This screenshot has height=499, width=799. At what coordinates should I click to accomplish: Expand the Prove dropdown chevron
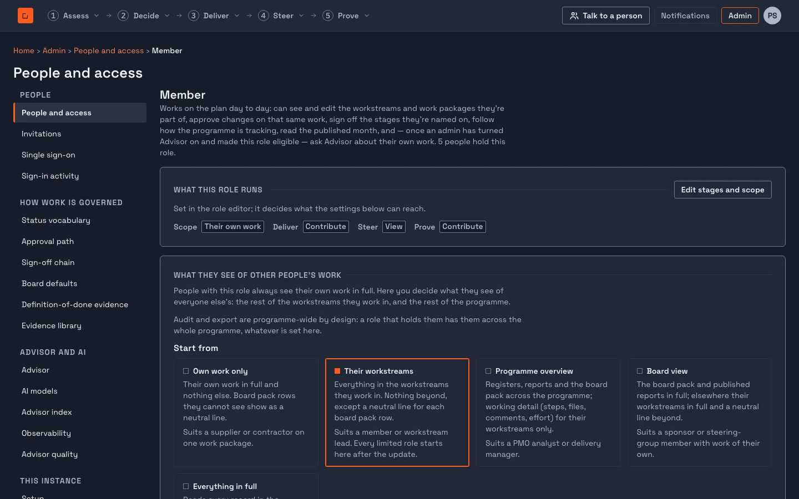pos(367,16)
